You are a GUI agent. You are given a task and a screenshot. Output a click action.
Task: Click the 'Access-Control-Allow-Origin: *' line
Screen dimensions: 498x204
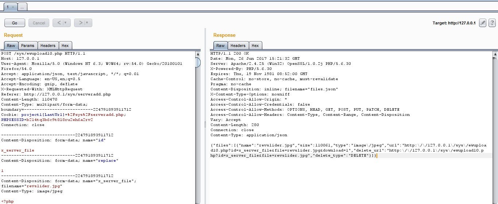coord(249,99)
